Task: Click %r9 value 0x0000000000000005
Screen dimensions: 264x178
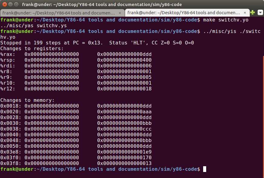Action: pos(124,77)
